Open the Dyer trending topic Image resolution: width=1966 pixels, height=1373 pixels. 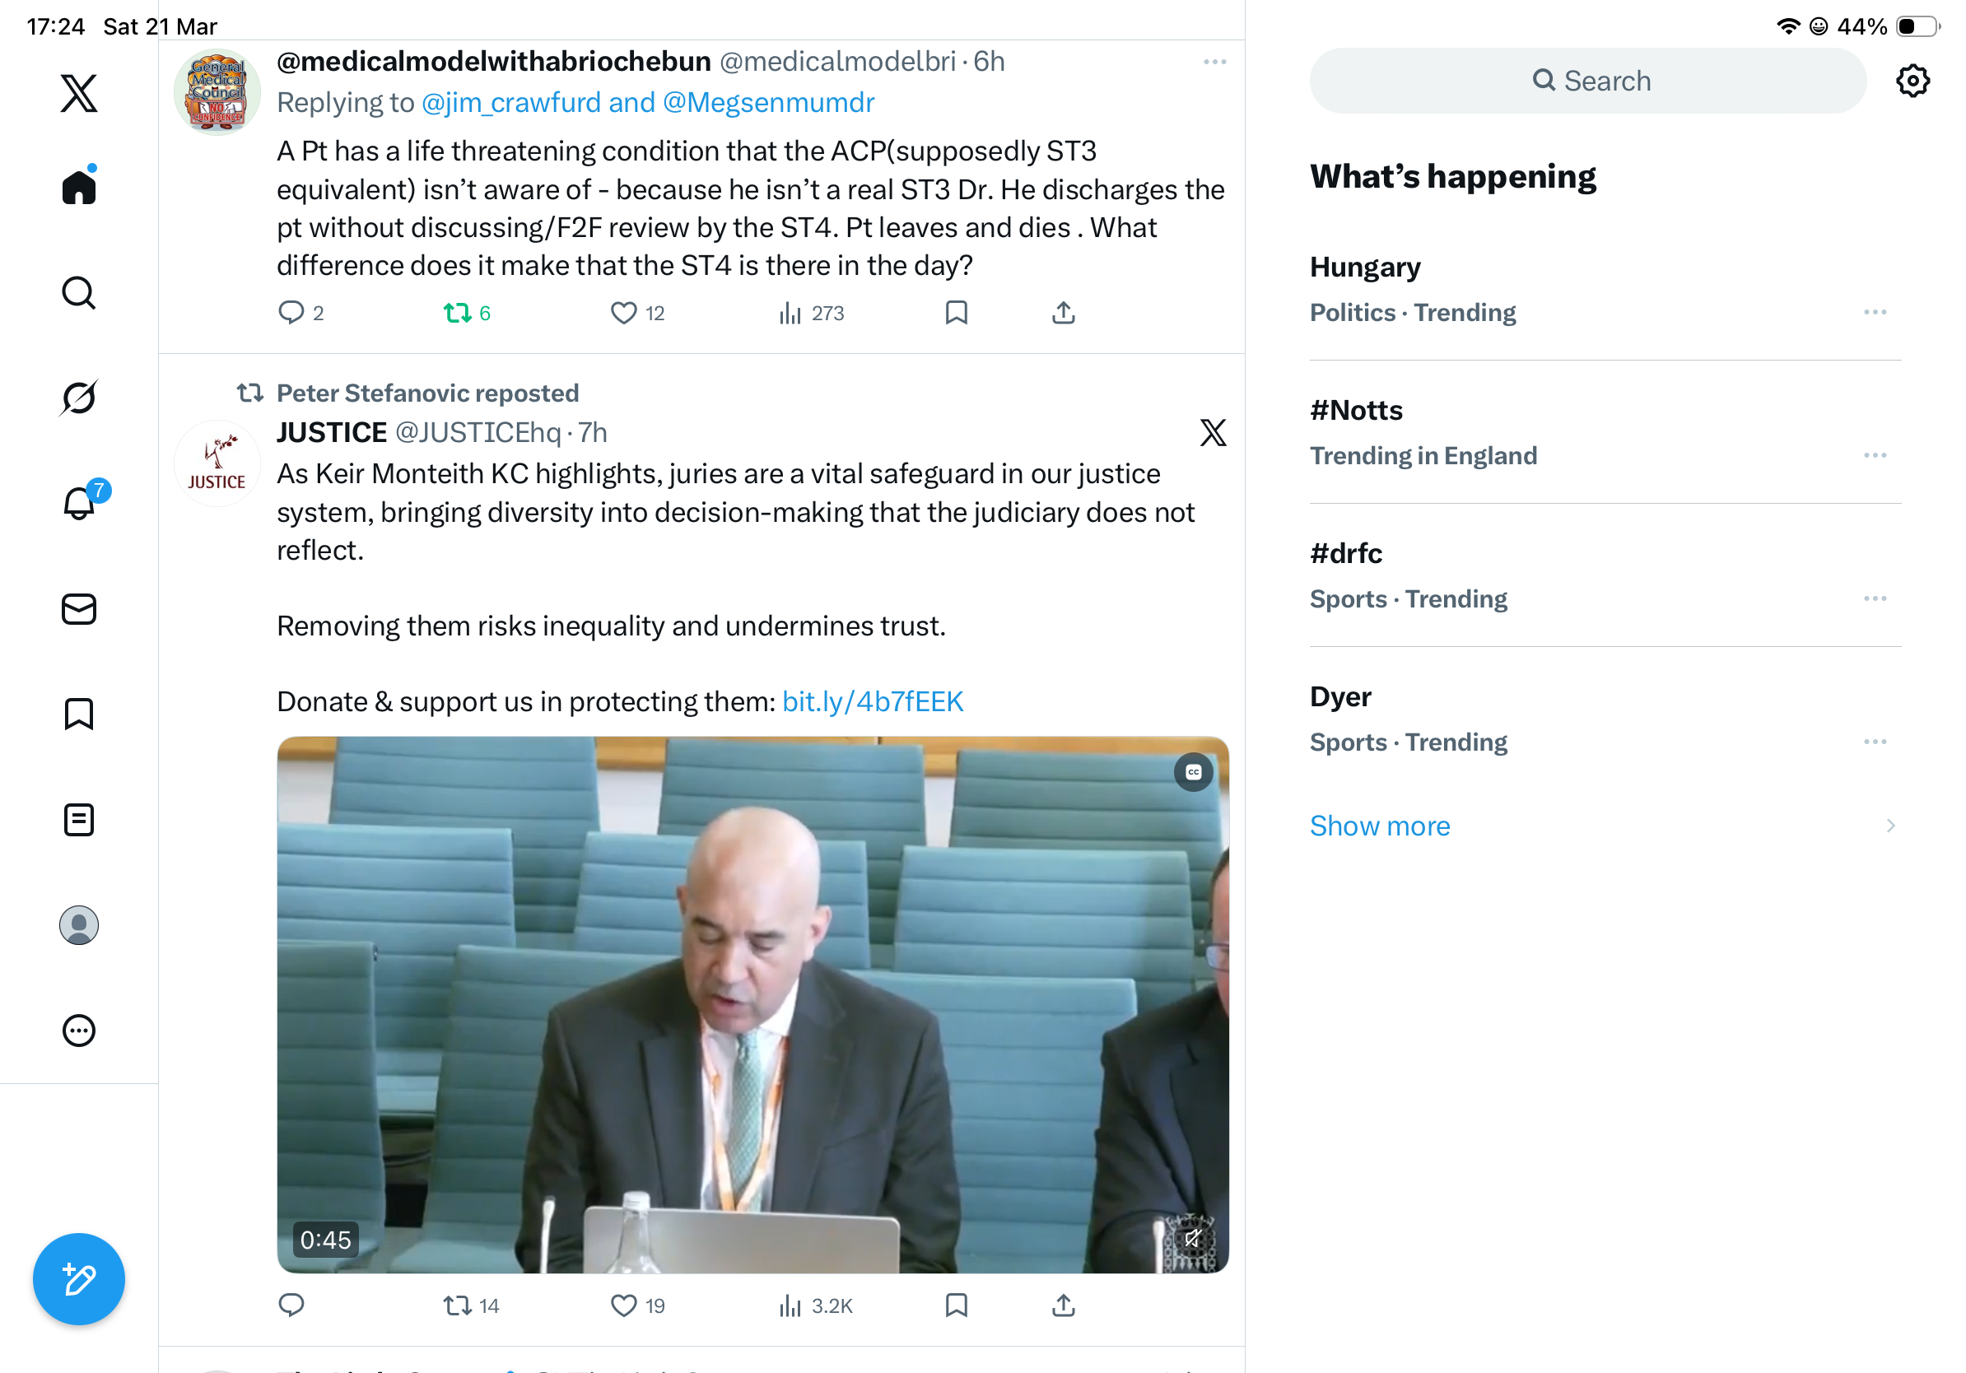[x=1604, y=718]
